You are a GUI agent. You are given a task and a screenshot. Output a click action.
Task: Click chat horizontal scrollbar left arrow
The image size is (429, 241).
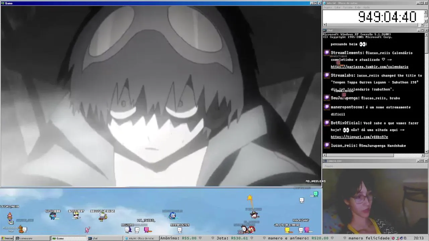[x=324, y=155]
